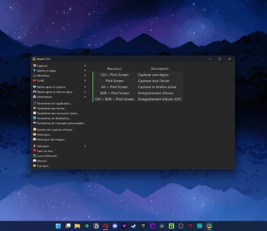Click the Discord icon in the sidebar
Image resolution: width=267 pixels, height=231 pixels.
click(x=35, y=161)
